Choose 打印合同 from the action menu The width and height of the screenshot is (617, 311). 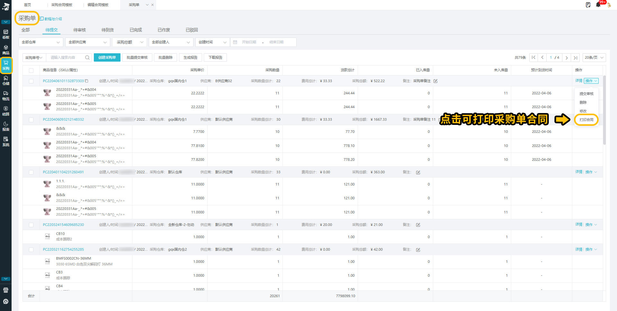586,120
